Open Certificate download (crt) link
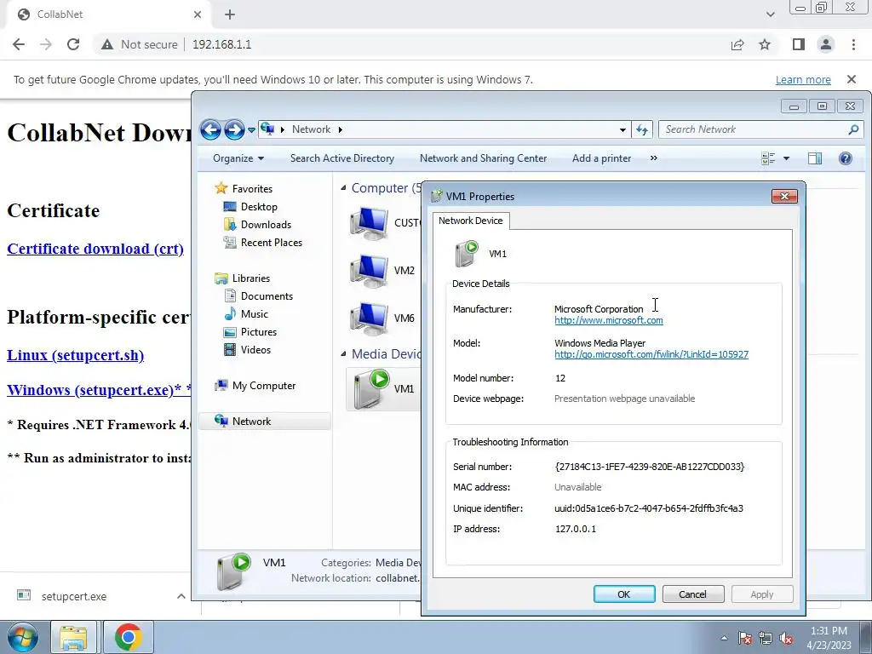The height and width of the screenshot is (654, 872). click(x=95, y=249)
